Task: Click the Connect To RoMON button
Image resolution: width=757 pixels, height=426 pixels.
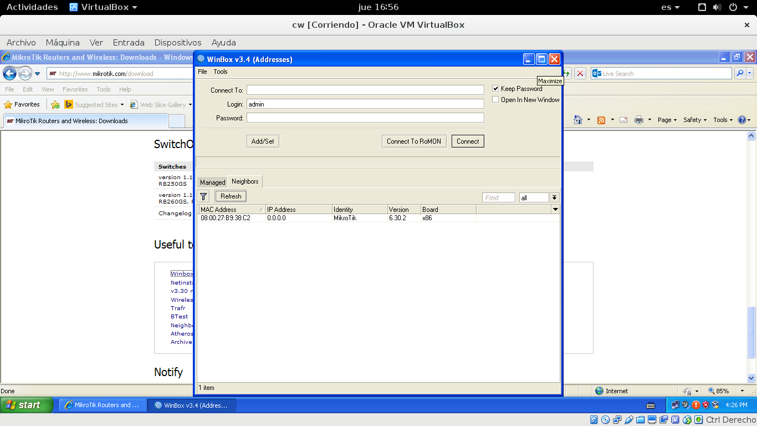Action: [x=414, y=141]
